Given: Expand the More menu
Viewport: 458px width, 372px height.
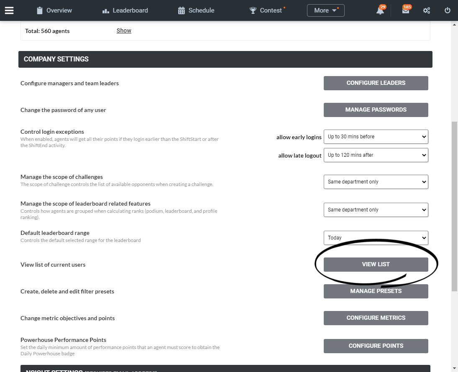Looking at the screenshot, I should [326, 10].
